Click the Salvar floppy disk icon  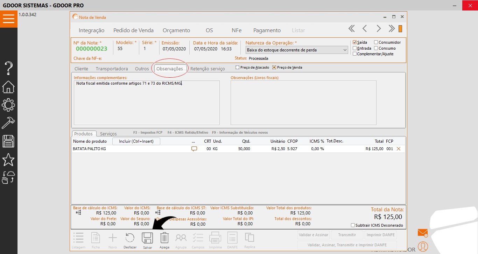(x=147, y=238)
